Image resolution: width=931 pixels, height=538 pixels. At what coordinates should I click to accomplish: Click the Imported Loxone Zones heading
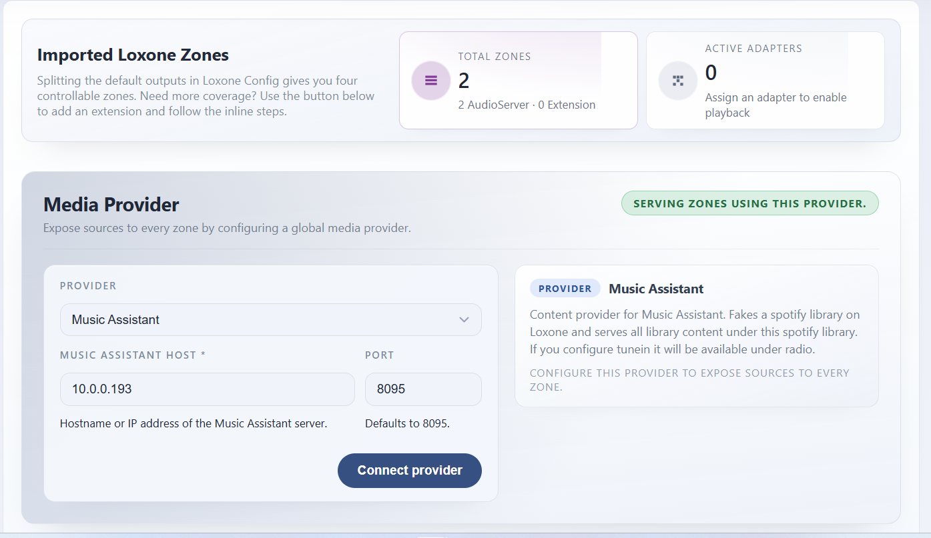click(133, 55)
